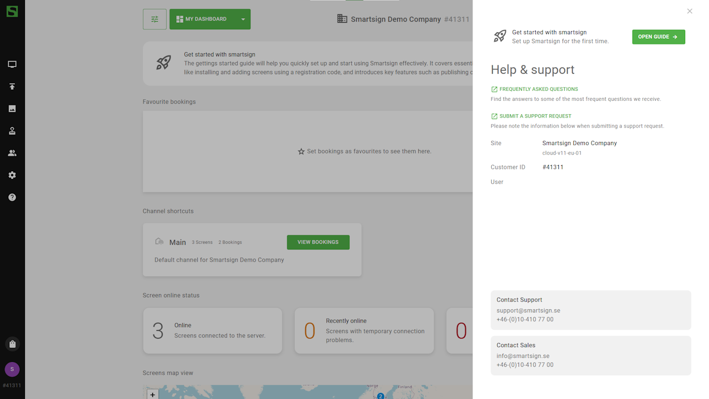Expand the My Dashboard dropdown arrow
The image size is (709, 399).
(243, 19)
